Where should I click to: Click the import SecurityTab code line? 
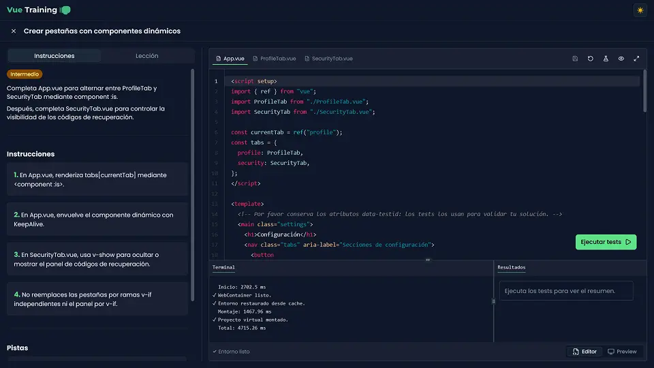click(x=303, y=112)
